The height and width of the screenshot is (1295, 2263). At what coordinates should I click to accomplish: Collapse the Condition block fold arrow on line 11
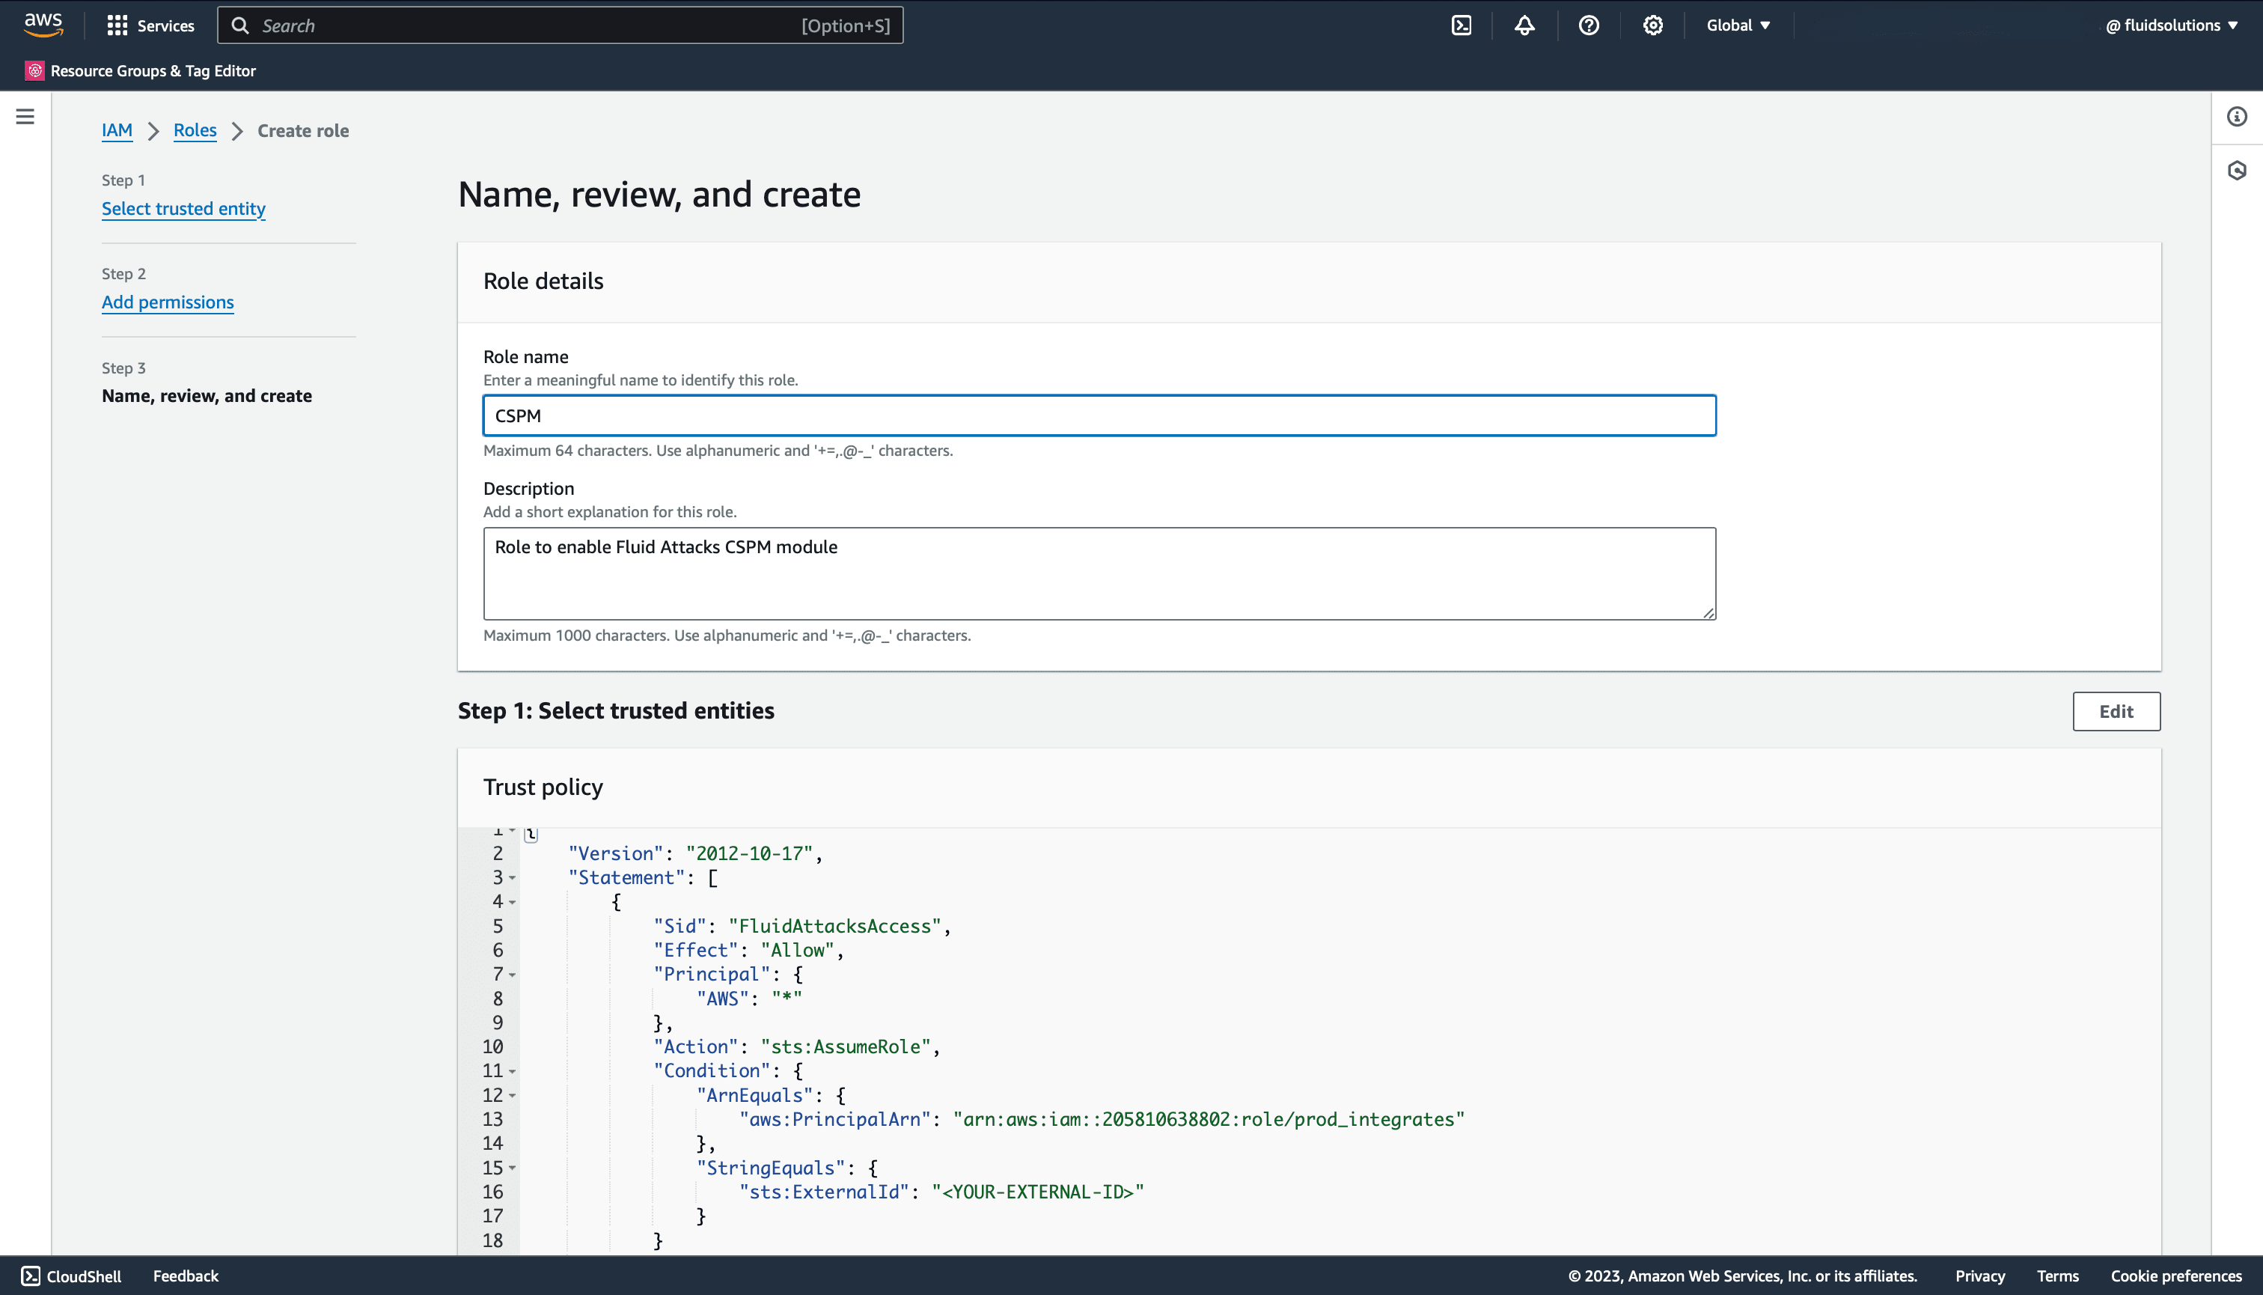click(x=512, y=1071)
